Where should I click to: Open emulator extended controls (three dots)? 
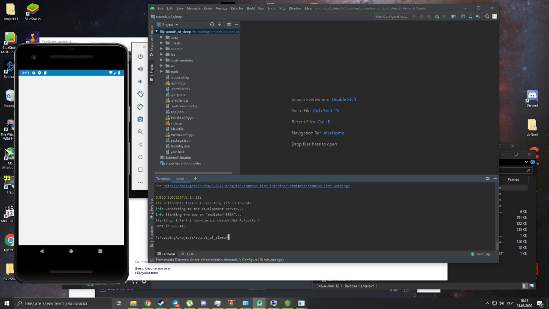pyautogui.click(x=140, y=182)
